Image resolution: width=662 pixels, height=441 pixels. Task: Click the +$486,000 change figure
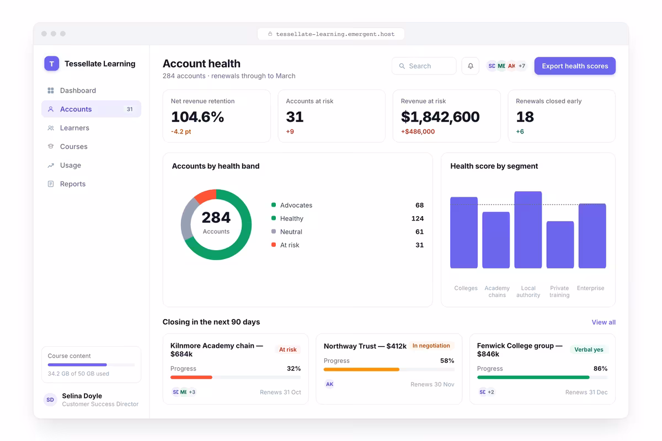click(x=418, y=132)
